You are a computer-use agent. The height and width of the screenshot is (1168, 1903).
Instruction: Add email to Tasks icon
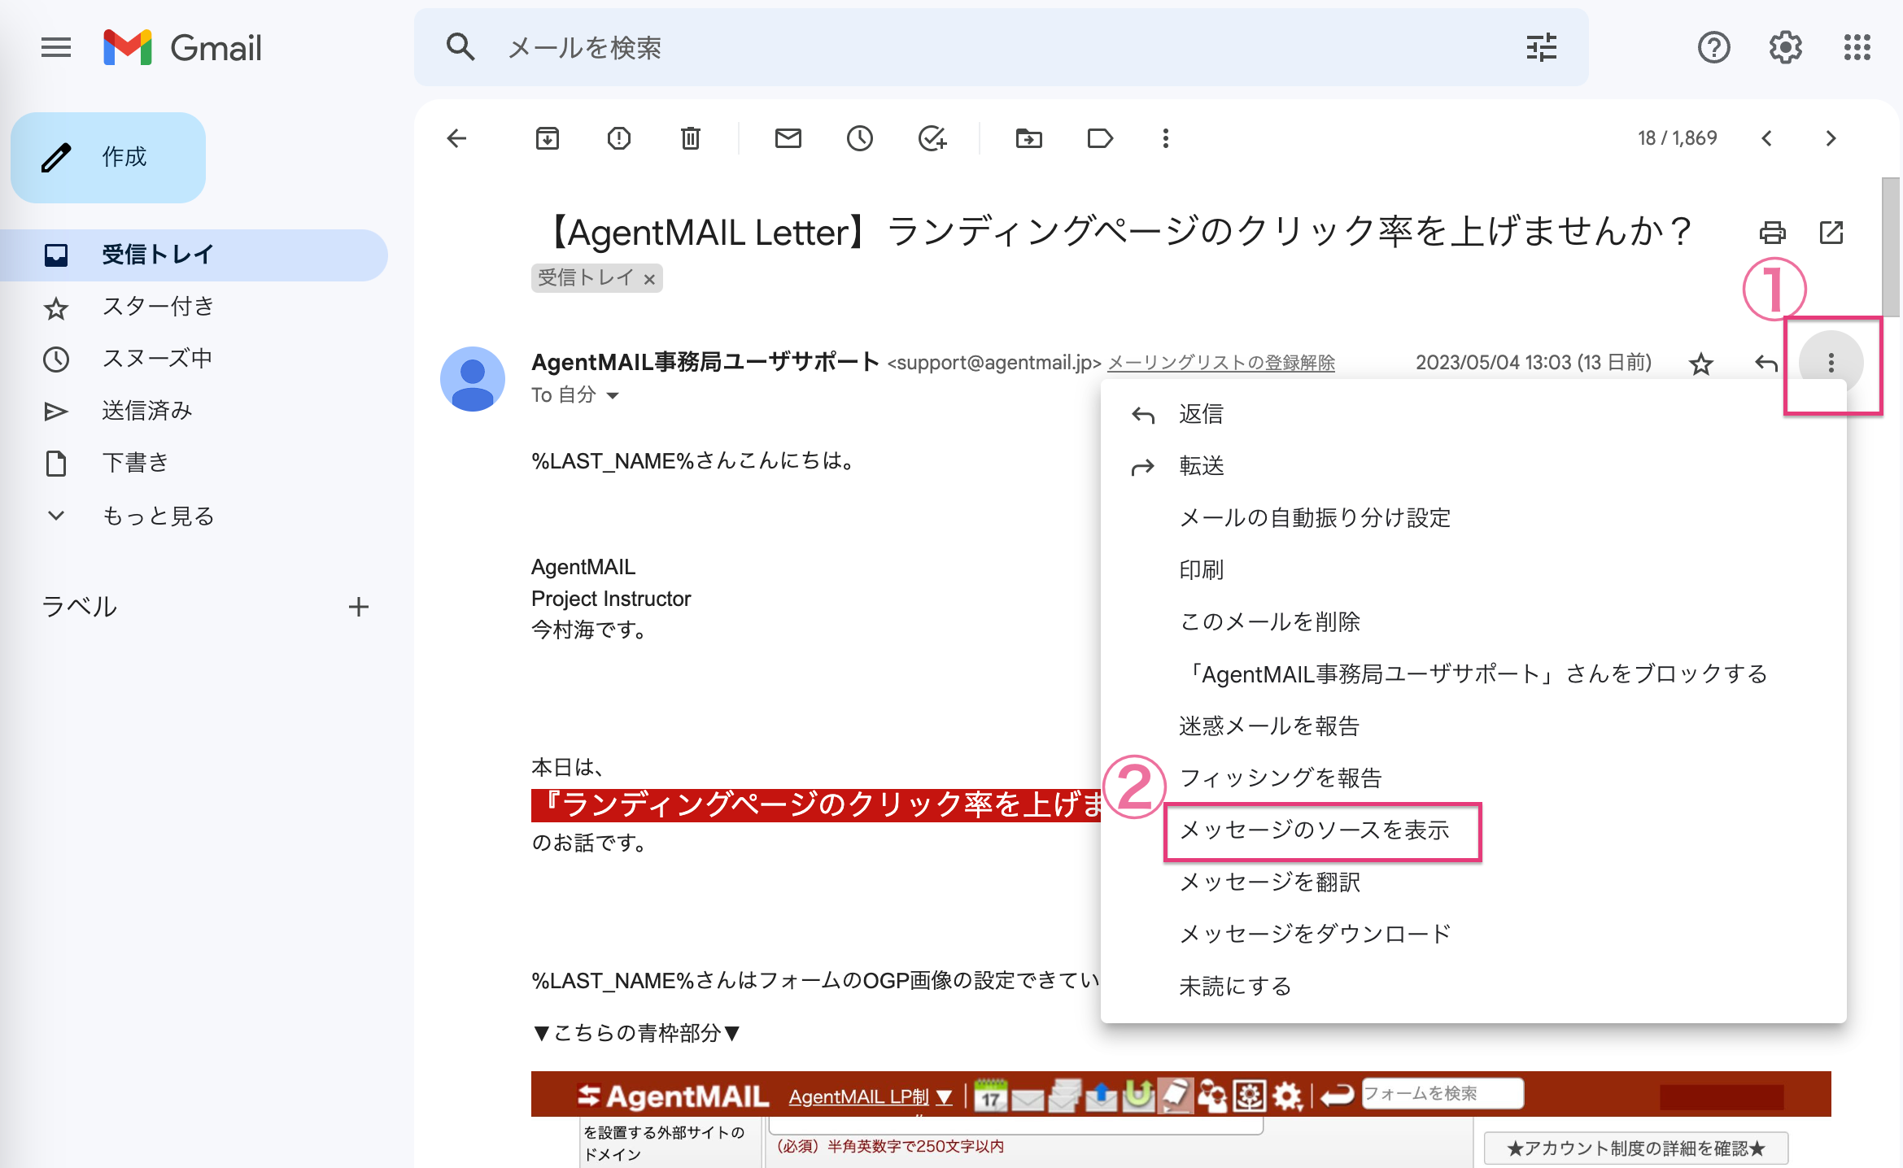pyautogui.click(x=932, y=138)
